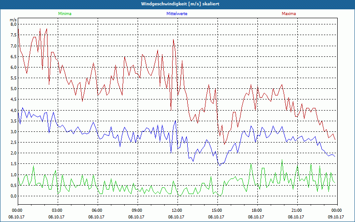Click the 2,0 y-axis value
Viewport: 355px width, 222px height.
point(14,153)
